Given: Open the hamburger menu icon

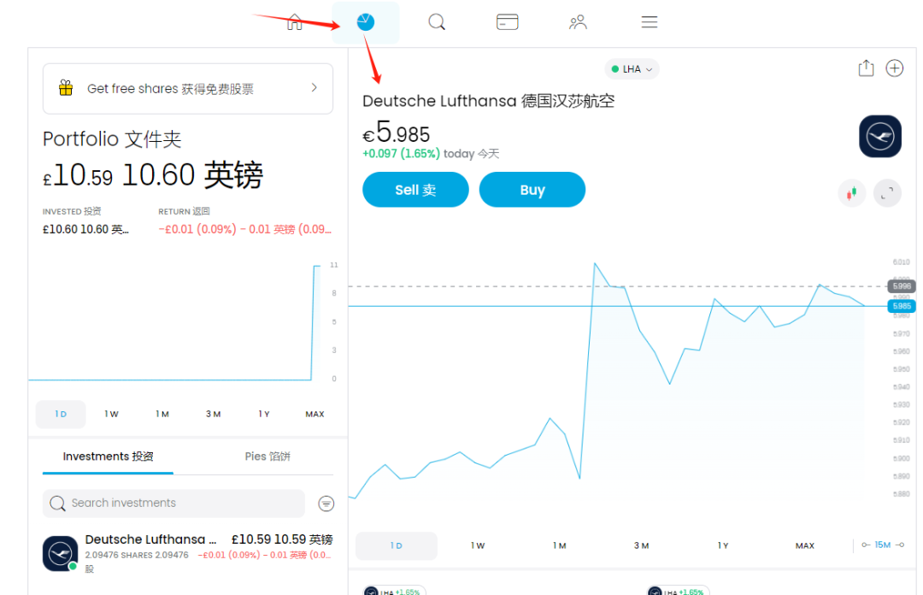Looking at the screenshot, I should [650, 22].
